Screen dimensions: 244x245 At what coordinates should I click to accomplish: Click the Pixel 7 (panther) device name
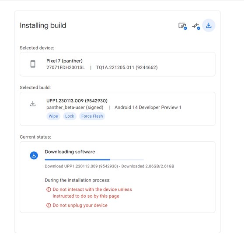pyautogui.click(x=64, y=61)
